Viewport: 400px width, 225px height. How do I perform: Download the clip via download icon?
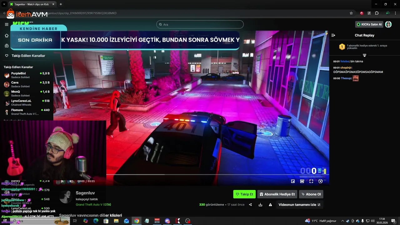[260, 205]
